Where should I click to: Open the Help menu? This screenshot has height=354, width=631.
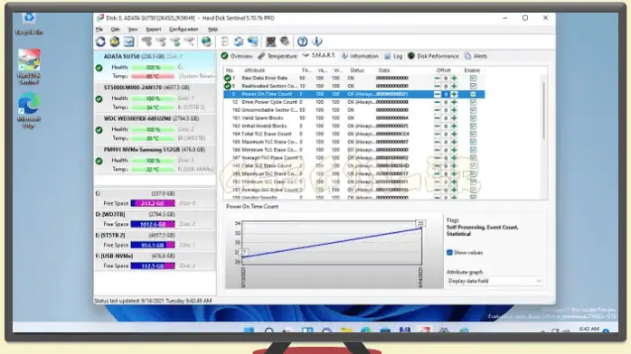[x=212, y=29]
